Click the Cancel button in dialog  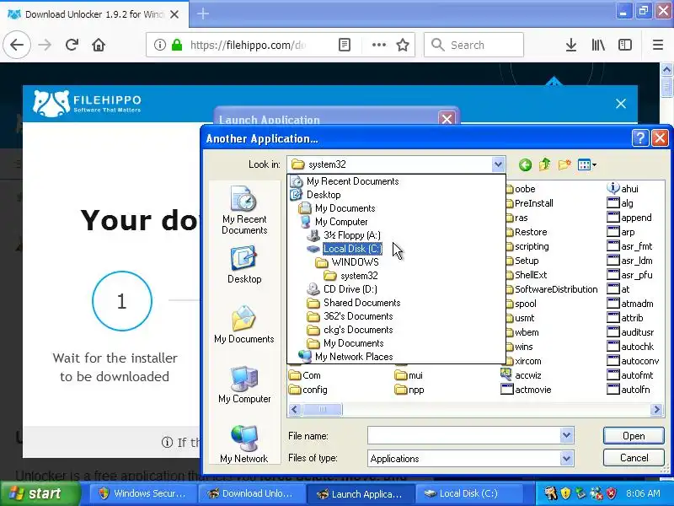click(x=634, y=457)
